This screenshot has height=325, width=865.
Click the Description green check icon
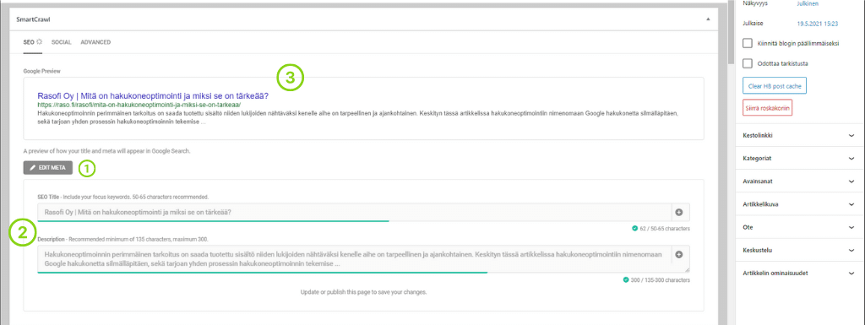point(626,279)
